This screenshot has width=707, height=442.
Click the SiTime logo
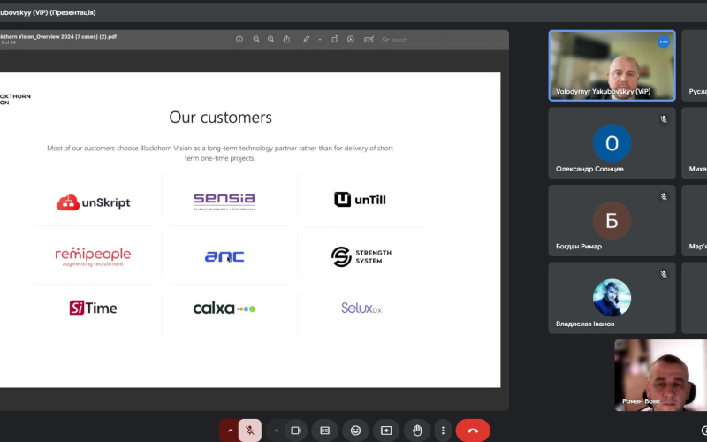[93, 308]
